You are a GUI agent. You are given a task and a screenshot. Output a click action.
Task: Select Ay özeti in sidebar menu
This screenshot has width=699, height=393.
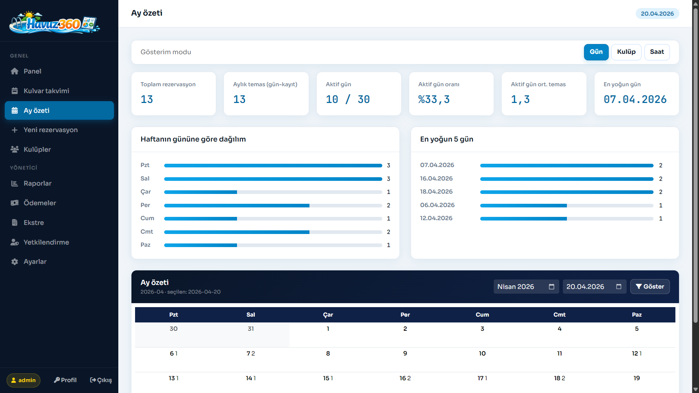click(x=59, y=111)
